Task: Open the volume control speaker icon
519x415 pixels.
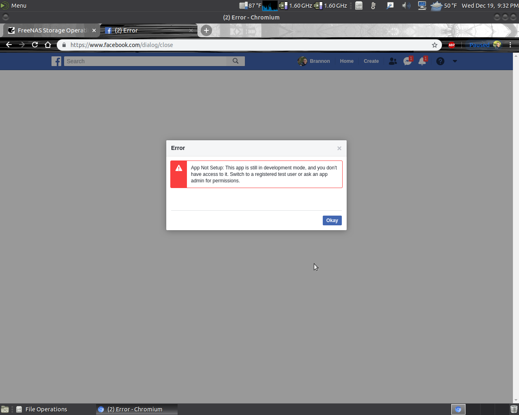Action: coord(406,6)
